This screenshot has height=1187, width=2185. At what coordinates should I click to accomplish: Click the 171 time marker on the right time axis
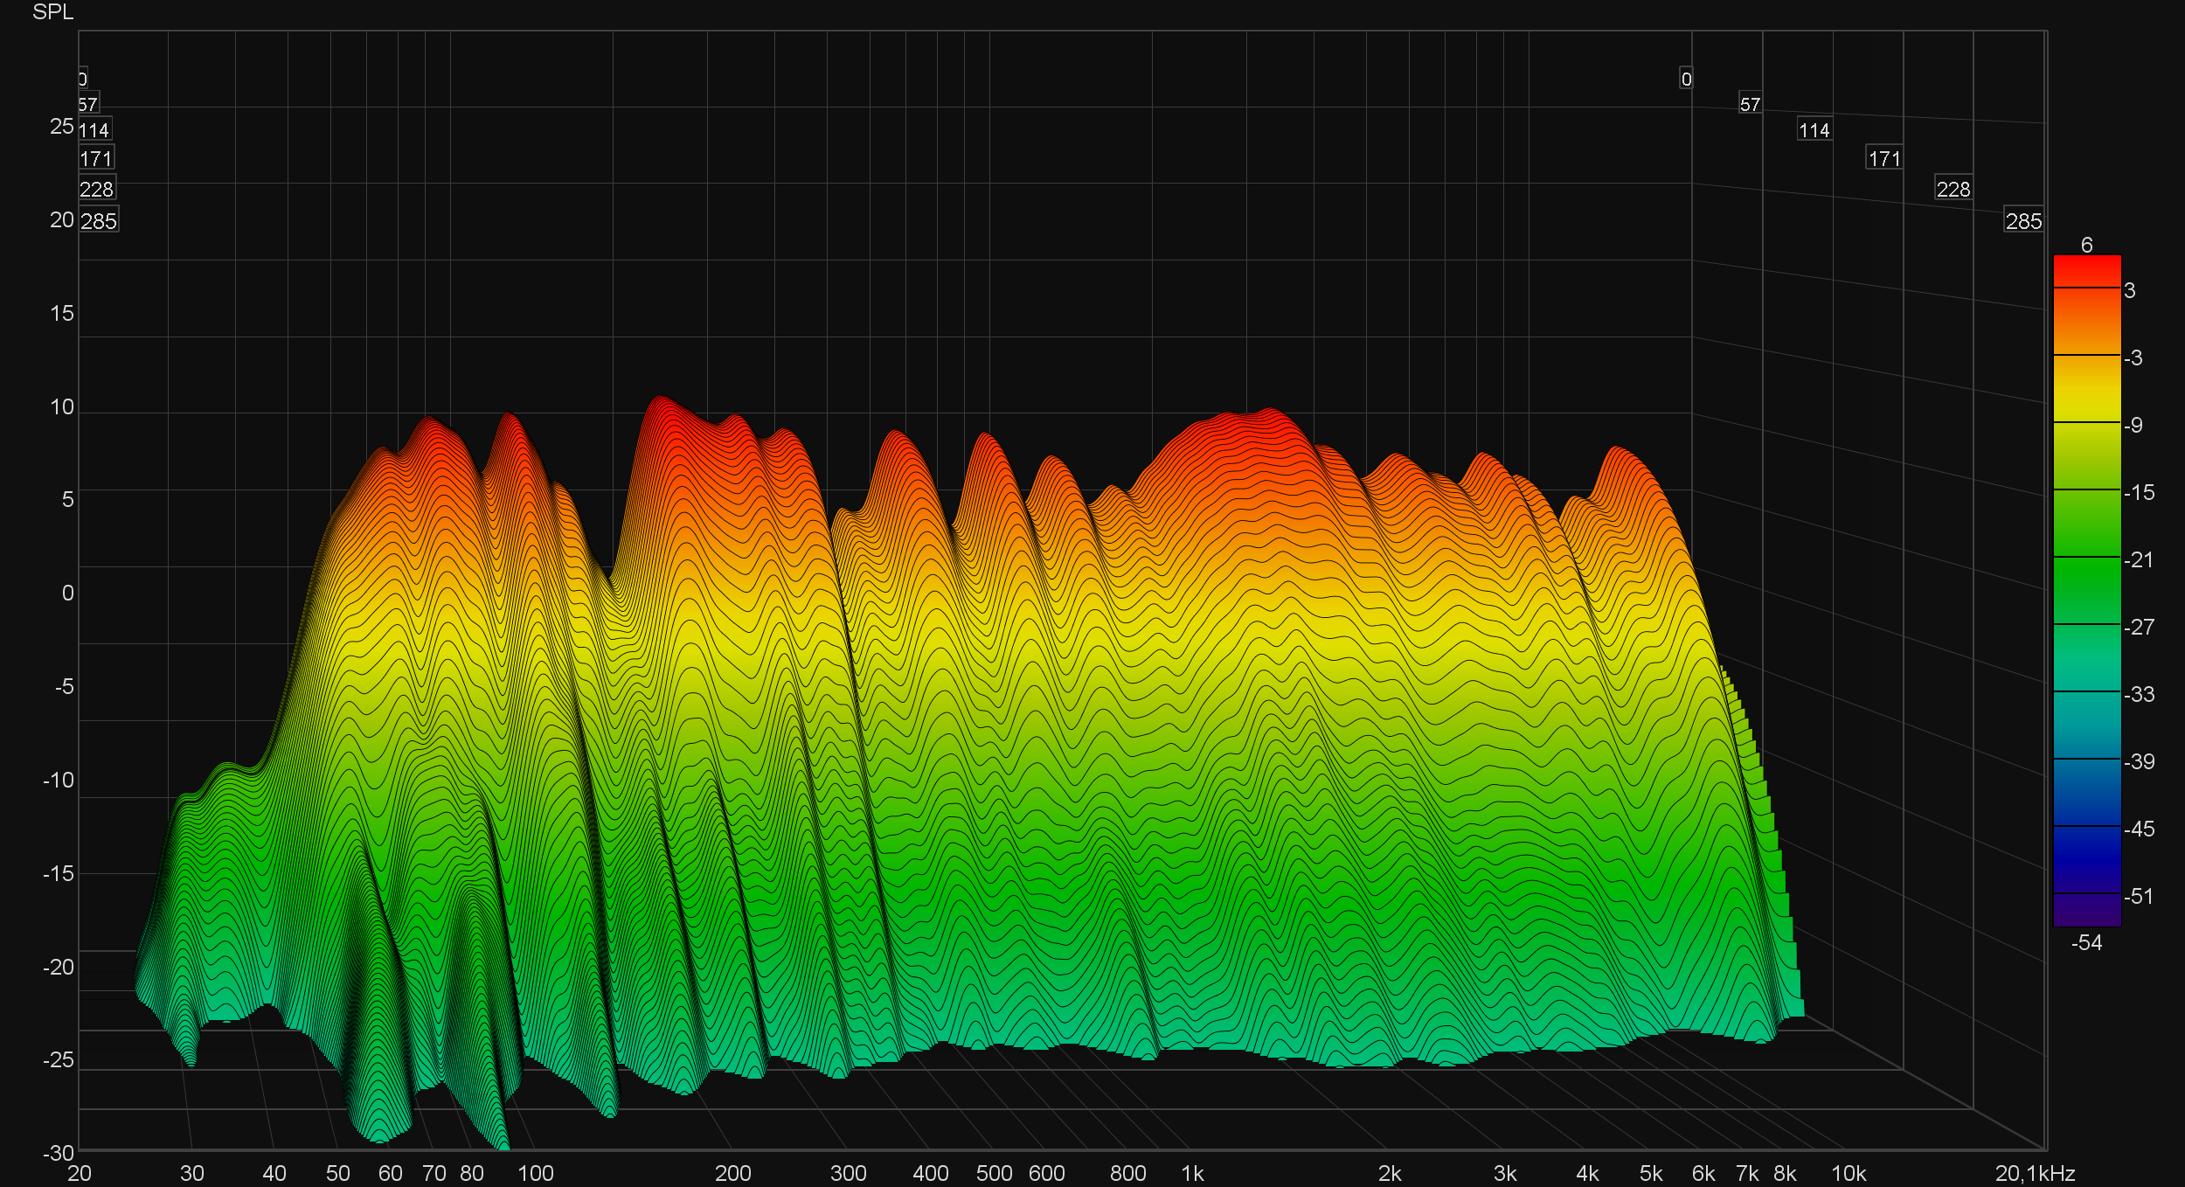click(x=1884, y=158)
